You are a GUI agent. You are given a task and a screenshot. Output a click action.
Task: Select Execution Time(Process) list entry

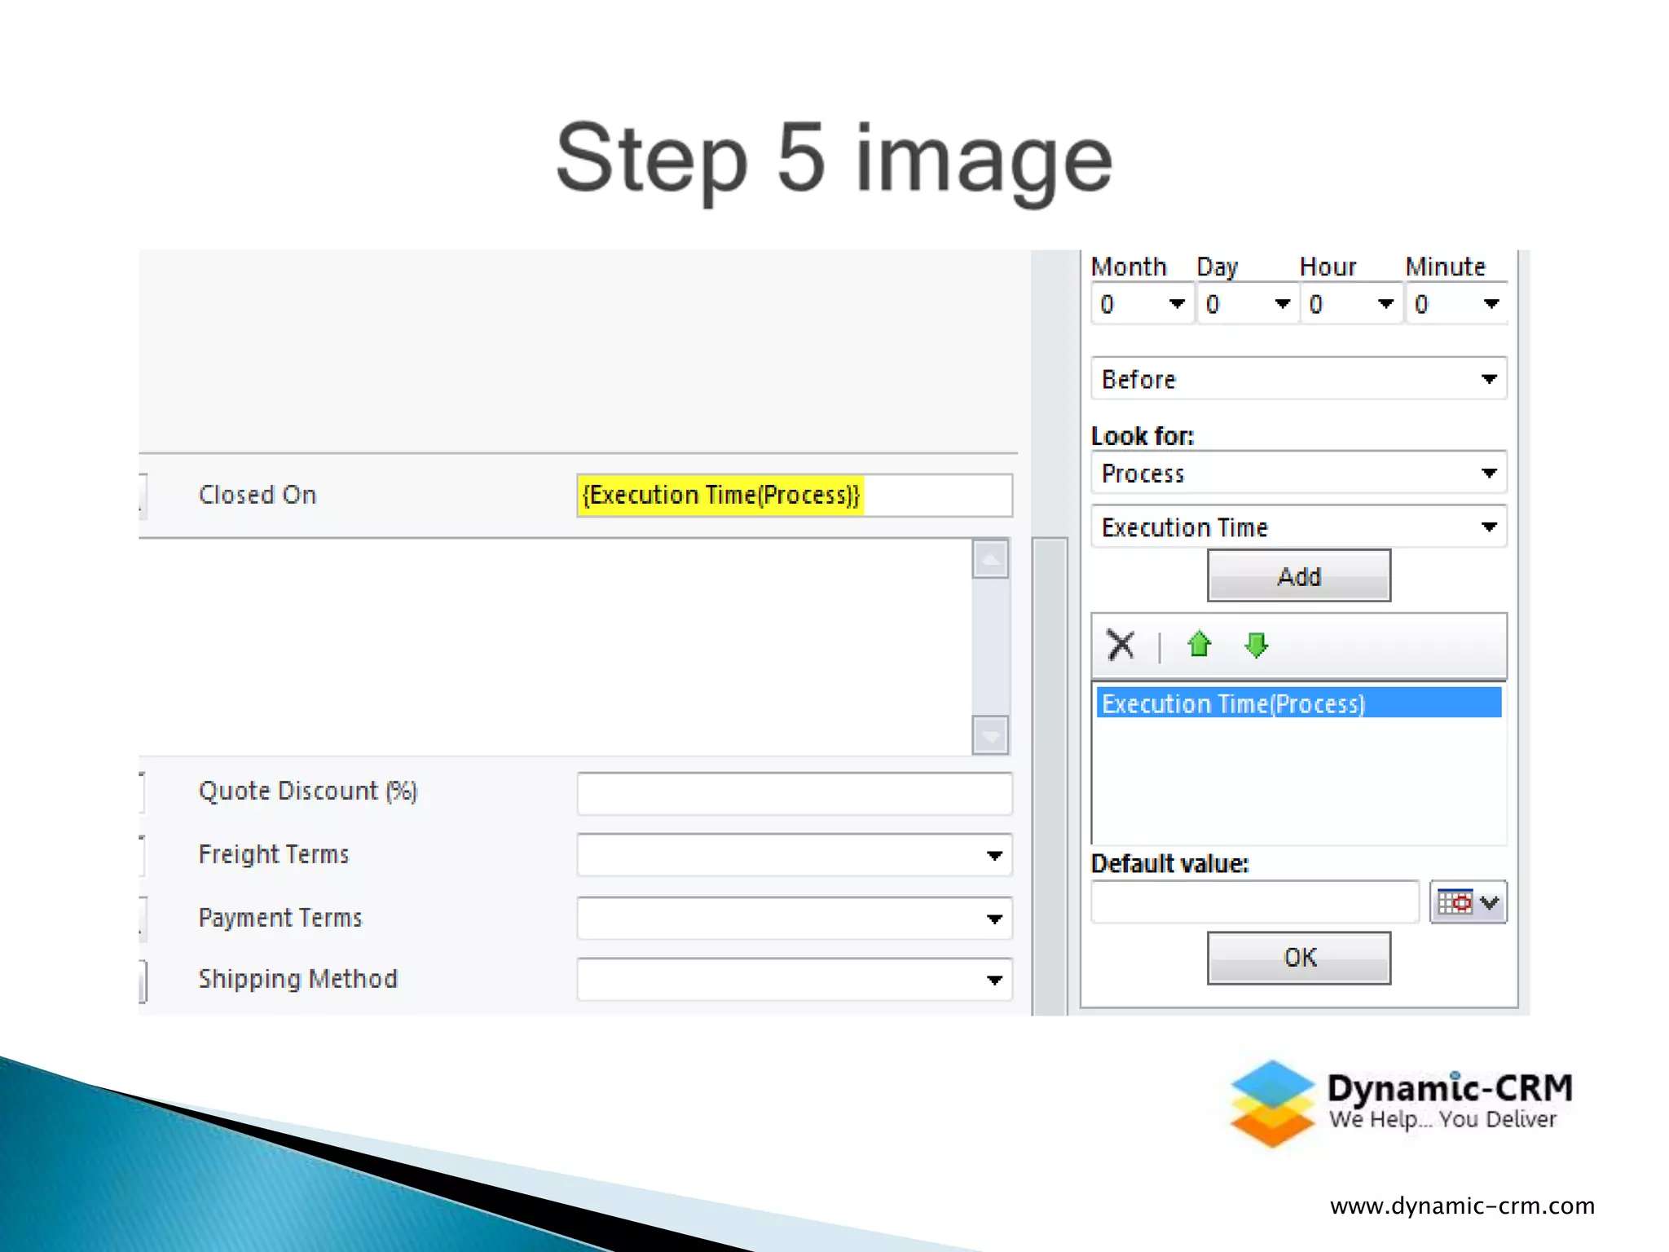click(1299, 703)
